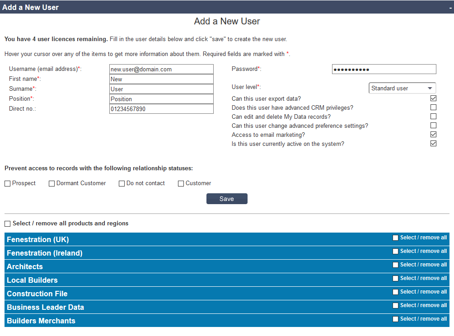This screenshot has height=336, width=454.
Task: Click the Save button
Action: point(227,198)
